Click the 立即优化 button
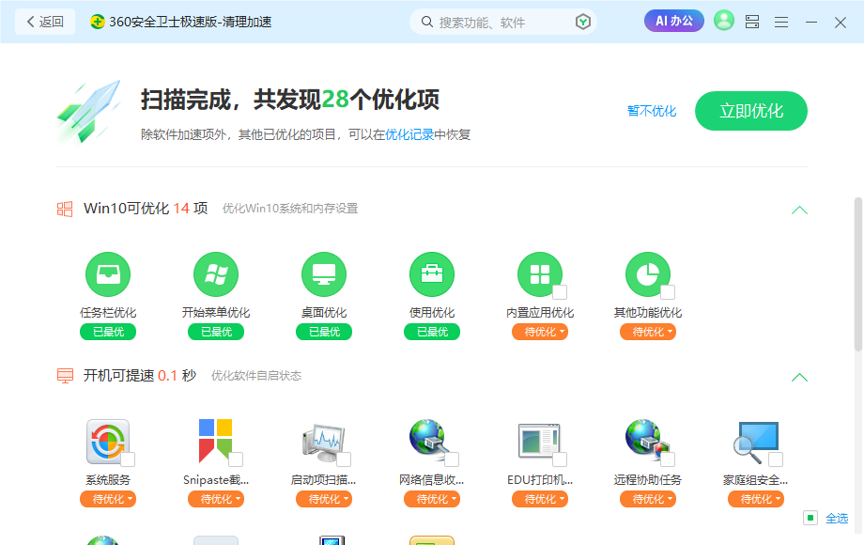This screenshot has width=864, height=545. click(x=750, y=110)
